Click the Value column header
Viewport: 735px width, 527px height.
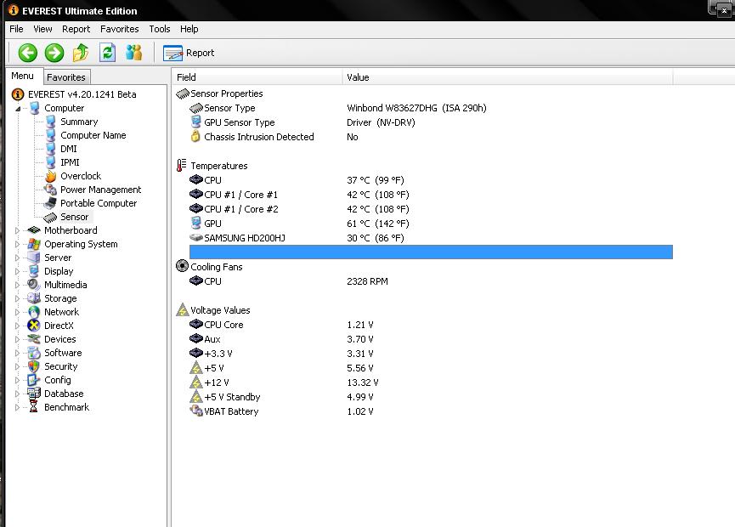click(x=507, y=77)
